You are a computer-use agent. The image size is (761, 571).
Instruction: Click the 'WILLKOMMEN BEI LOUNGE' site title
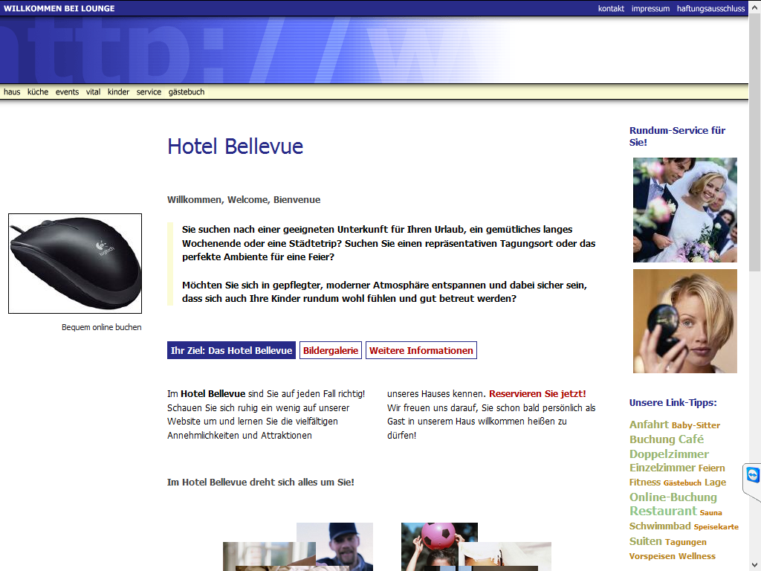[59, 8]
